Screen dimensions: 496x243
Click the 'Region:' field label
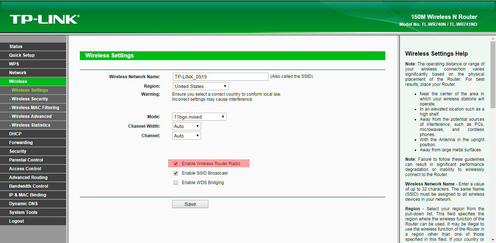(152, 86)
